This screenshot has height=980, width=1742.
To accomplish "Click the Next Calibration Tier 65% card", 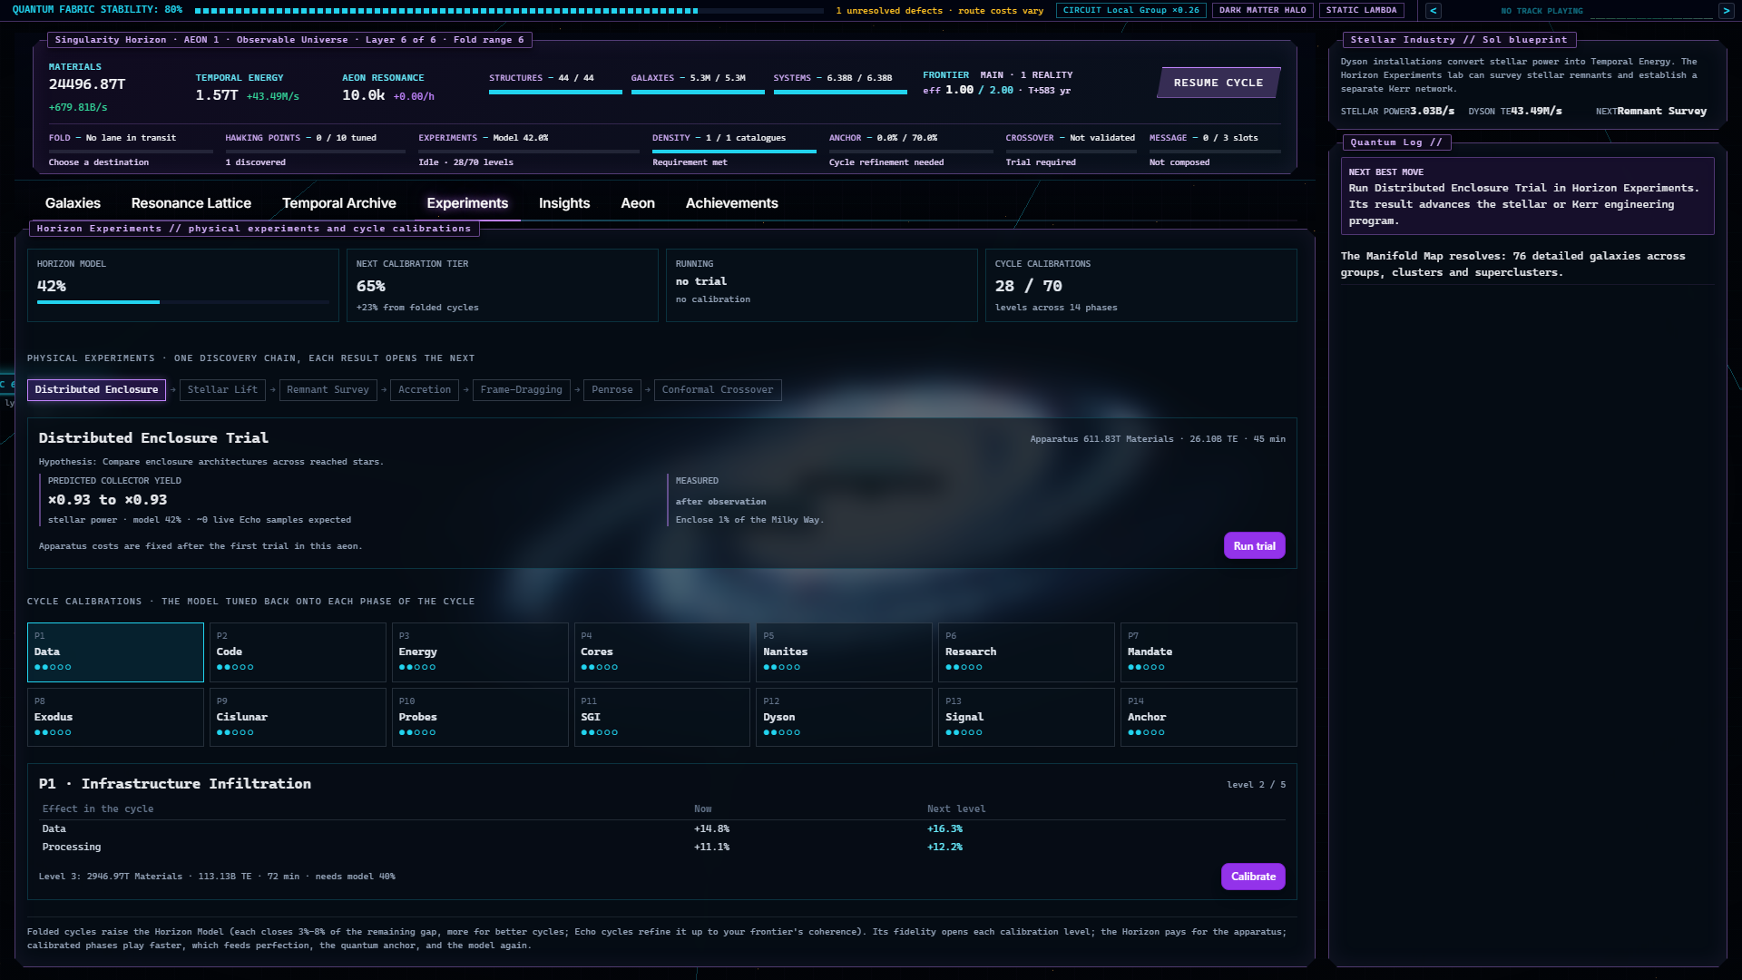I will pyautogui.click(x=502, y=285).
